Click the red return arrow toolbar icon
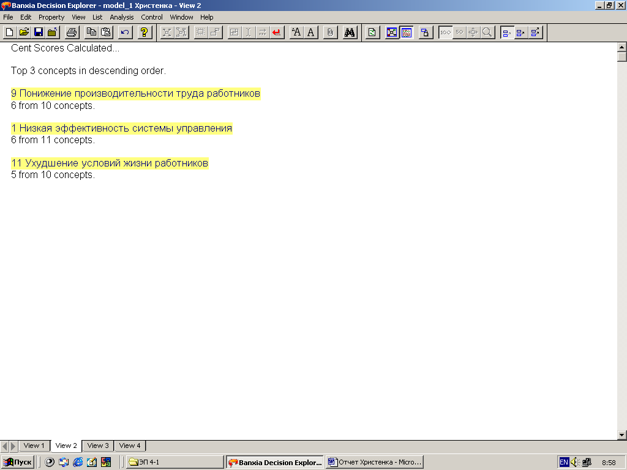 pyautogui.click(x=277, y=32)
